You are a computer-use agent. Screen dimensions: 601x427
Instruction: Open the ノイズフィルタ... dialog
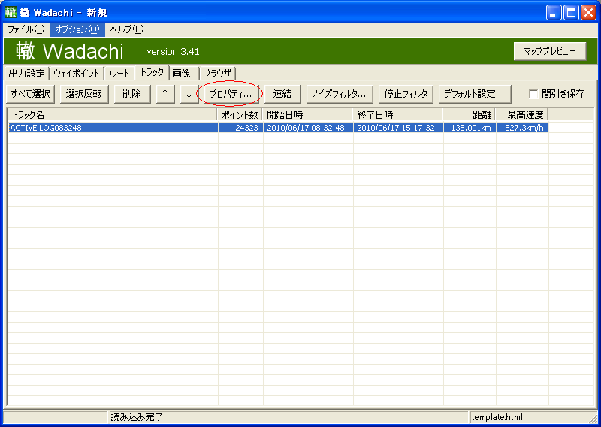340,94
